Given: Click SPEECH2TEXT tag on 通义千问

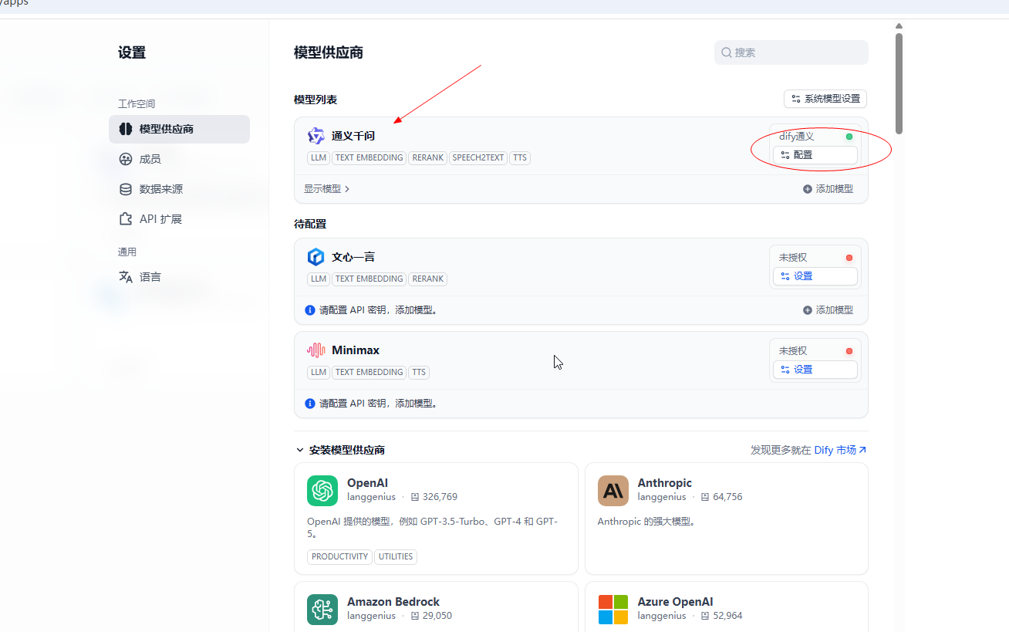Looking at the screenshot, I should tap(478, 157).
